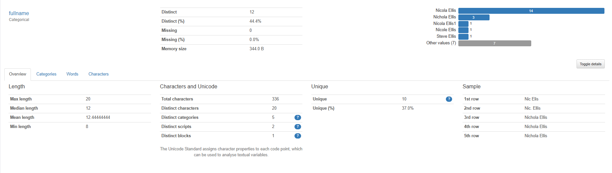Click help icon next to Unique count
Screen dimensions: 612x173
449,99
